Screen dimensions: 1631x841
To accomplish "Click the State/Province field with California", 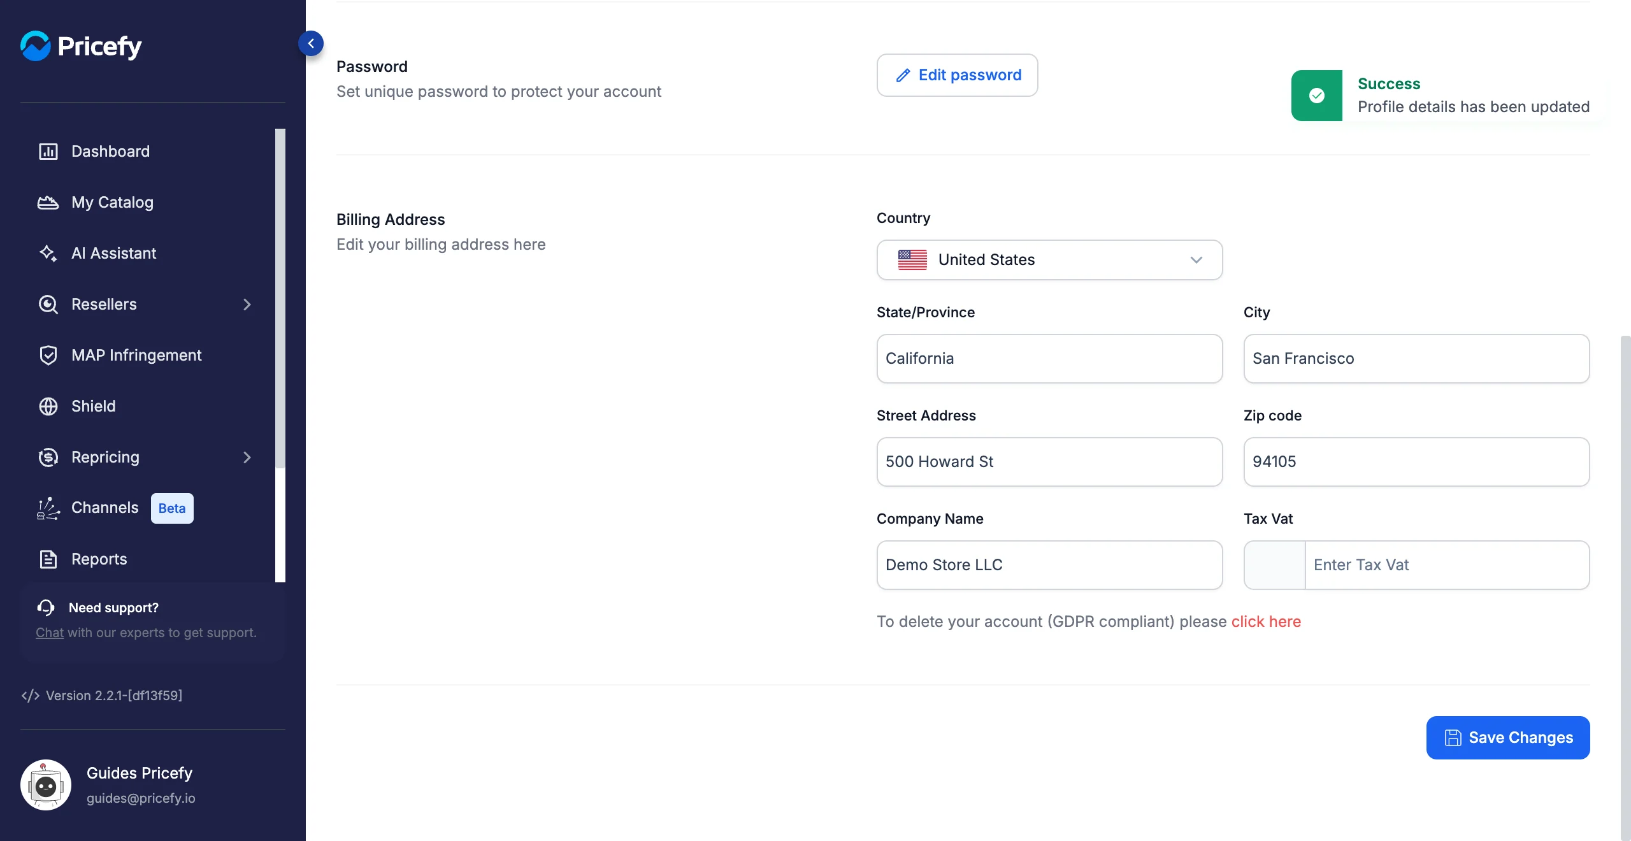I will click(x=1049, y=359).
